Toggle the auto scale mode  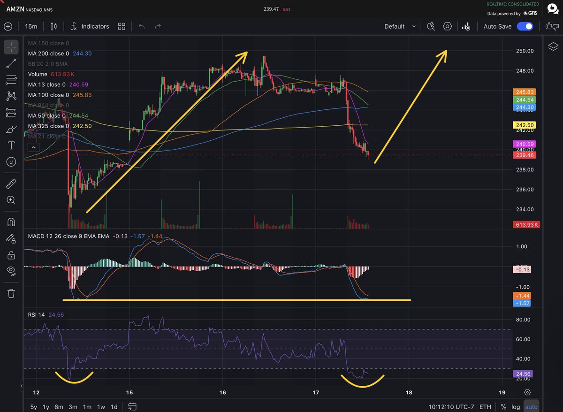coord(531,407)
